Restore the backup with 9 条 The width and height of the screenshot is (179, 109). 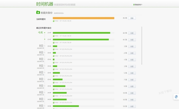pyautogui.click(x=132, y=86)
